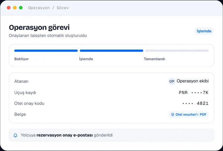
Task: Click the OP avatar badge
Action: 172,81
